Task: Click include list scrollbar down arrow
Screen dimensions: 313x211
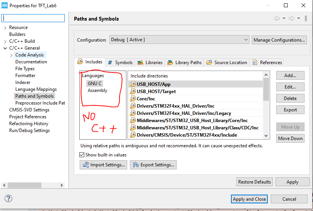Action: tap(266, 135)
